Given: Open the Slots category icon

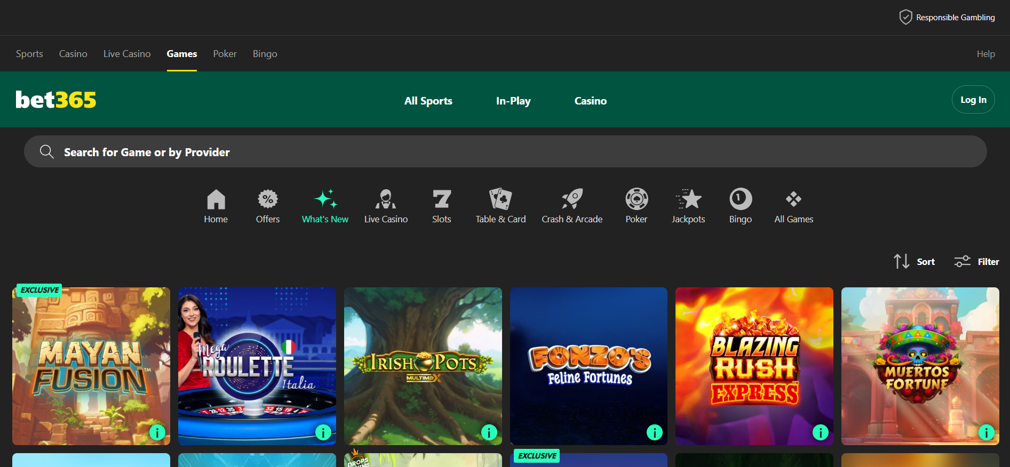Looking at the screenshot, I should coord(441,200).
